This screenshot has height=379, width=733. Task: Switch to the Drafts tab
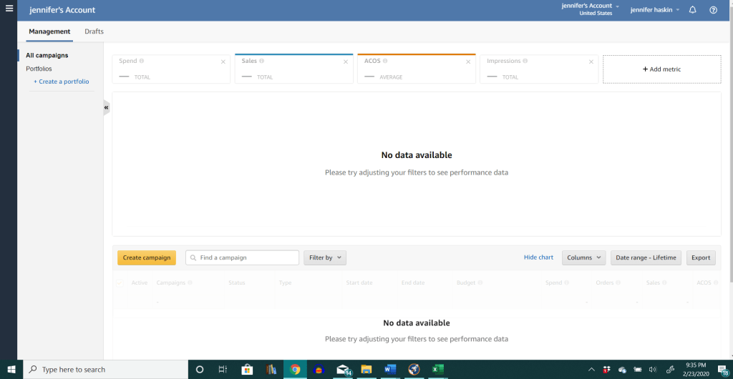[94, 31]
